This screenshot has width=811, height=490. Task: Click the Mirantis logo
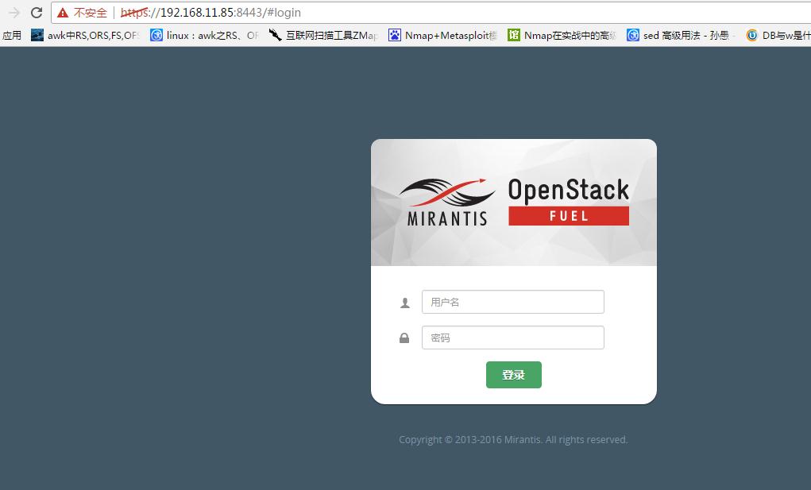click(447, 202)
